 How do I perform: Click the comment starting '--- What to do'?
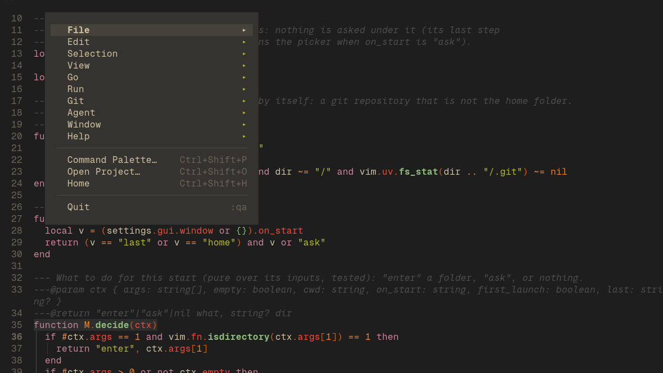pyautogui.click(x=308, y=278)
